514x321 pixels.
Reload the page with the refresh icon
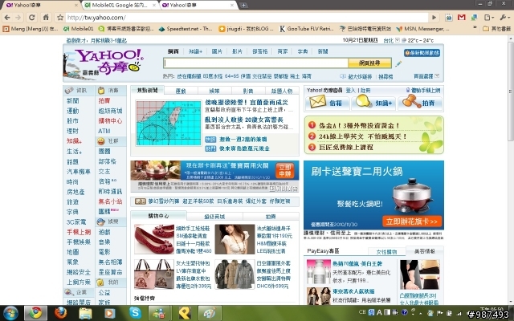point(32,18)
